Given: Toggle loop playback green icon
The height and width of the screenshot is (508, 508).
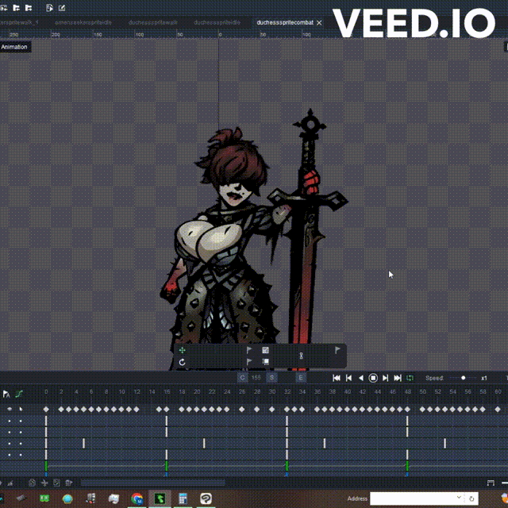Looking at the screenshot, I should pyautogui.click(x=410, y=378).
